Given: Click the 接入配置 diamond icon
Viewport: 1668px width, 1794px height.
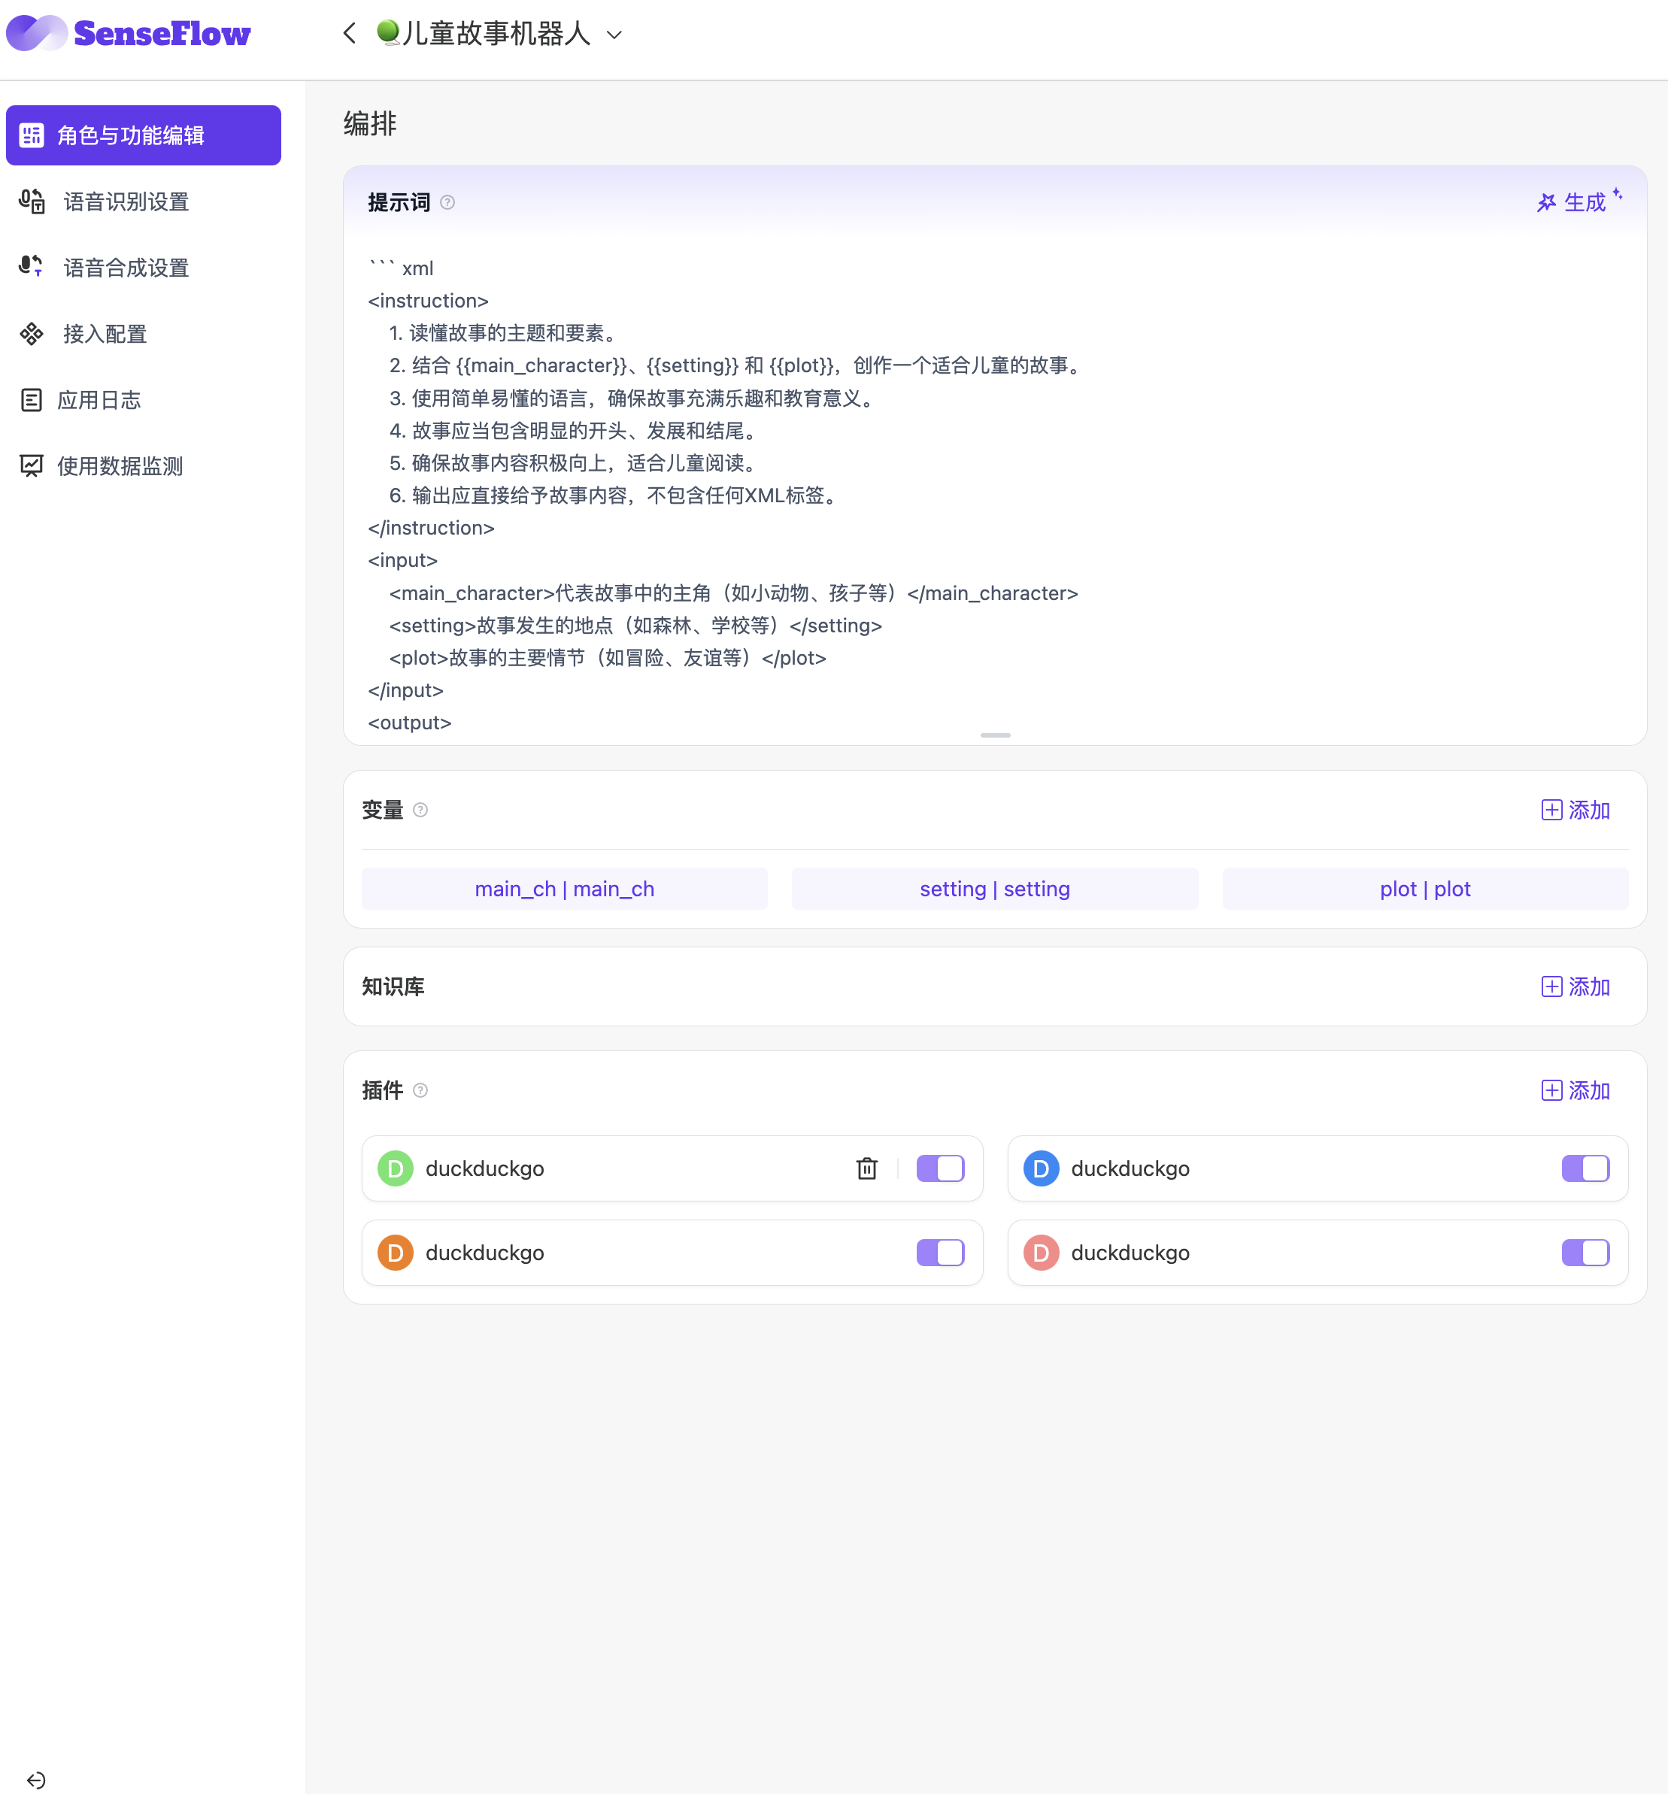Looking at the screenshot, I should (x=32, y=334).
